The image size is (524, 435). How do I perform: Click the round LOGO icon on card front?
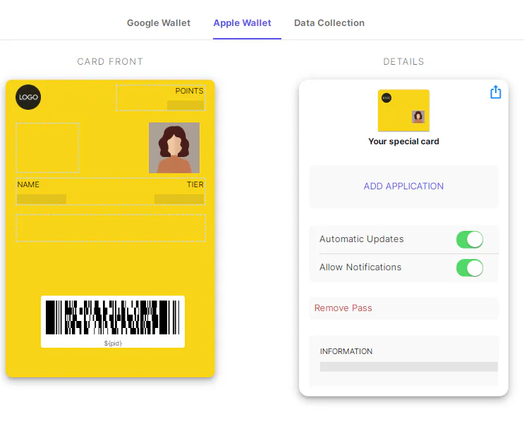(28, 97)
